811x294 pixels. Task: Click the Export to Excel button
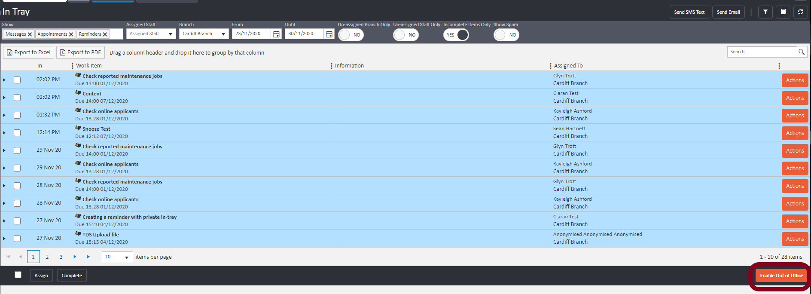point(29,52)
